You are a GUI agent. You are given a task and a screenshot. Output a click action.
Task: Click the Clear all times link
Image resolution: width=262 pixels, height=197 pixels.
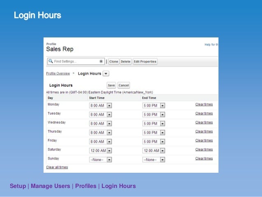pyautogui.click(x=57, y=167)
